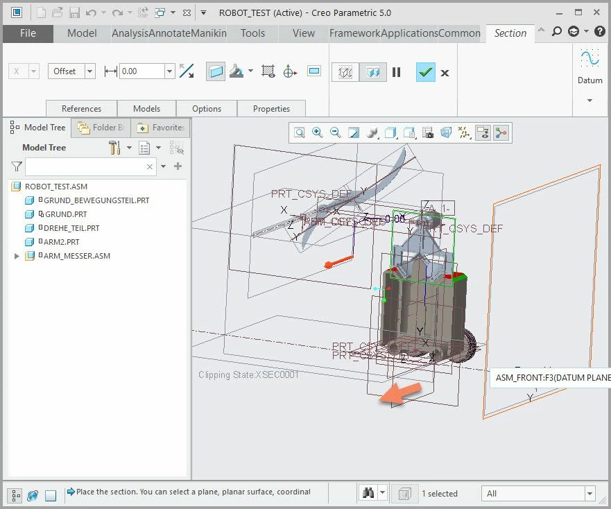611x509 pixels.
Task: Click the Help question mark icon
Action: (x=599, y=32)
